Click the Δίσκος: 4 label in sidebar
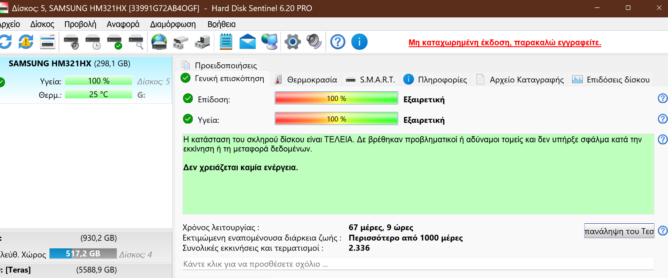Screen dimensions: 668x278 pos(136,255)
